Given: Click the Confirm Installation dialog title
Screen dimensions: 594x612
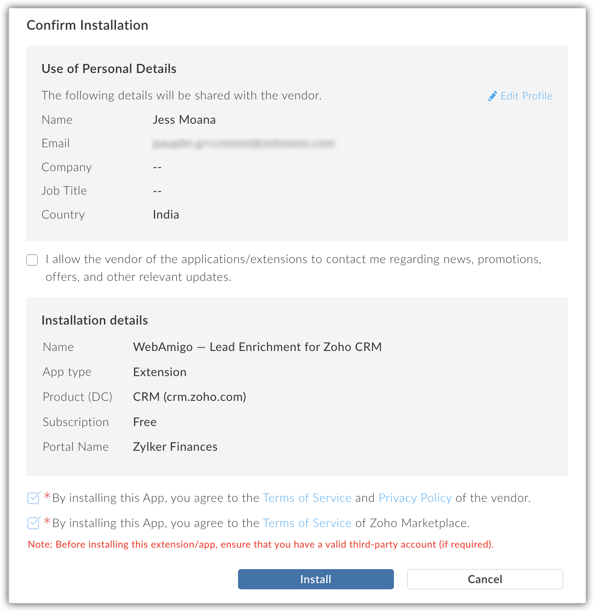Looking at the screenshot, I should [87, 25].
